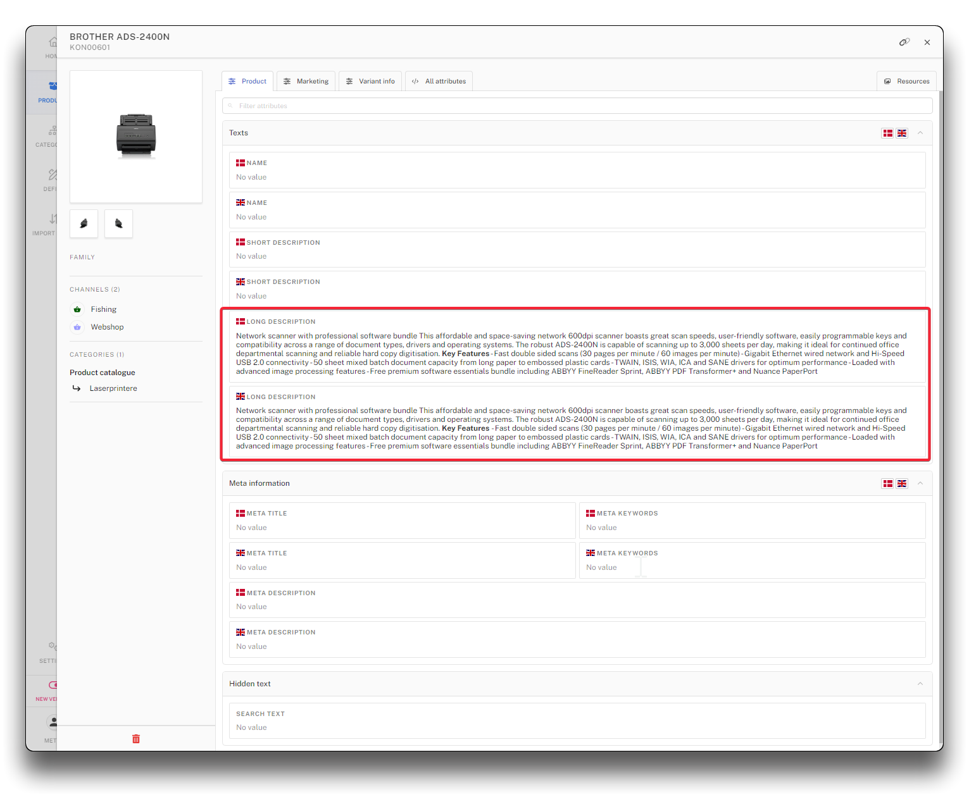This screenshot has width=969, height=797.
Task: Click the red trash delete icon
Action: pos(136,739)
